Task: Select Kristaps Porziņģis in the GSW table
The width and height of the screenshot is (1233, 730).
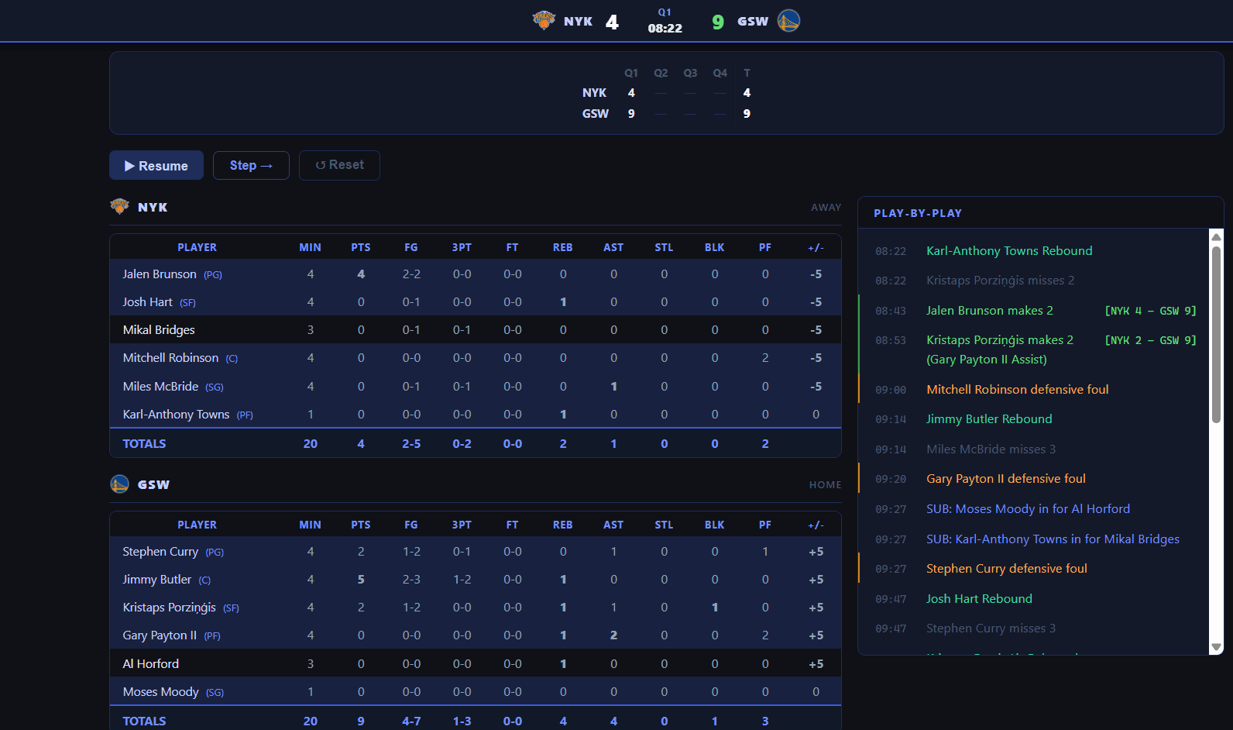Action: [x=169, y=607]
